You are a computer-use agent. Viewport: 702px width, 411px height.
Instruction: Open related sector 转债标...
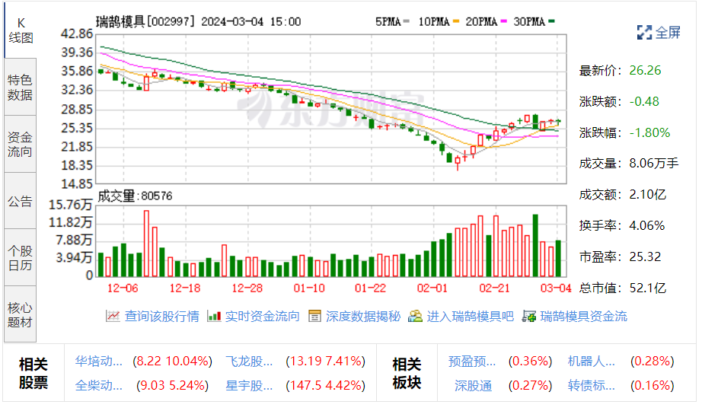pos(592,385)
